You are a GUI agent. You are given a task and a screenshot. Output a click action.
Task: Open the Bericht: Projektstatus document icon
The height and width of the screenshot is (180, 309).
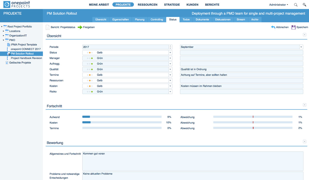48,27
